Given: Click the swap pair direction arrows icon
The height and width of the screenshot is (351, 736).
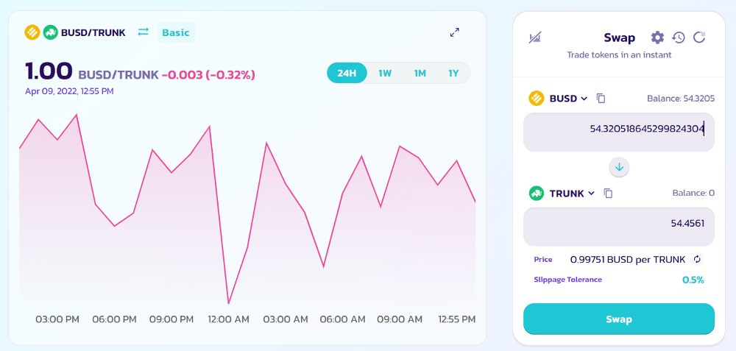Looking at the screenshot, I should 144,32.
